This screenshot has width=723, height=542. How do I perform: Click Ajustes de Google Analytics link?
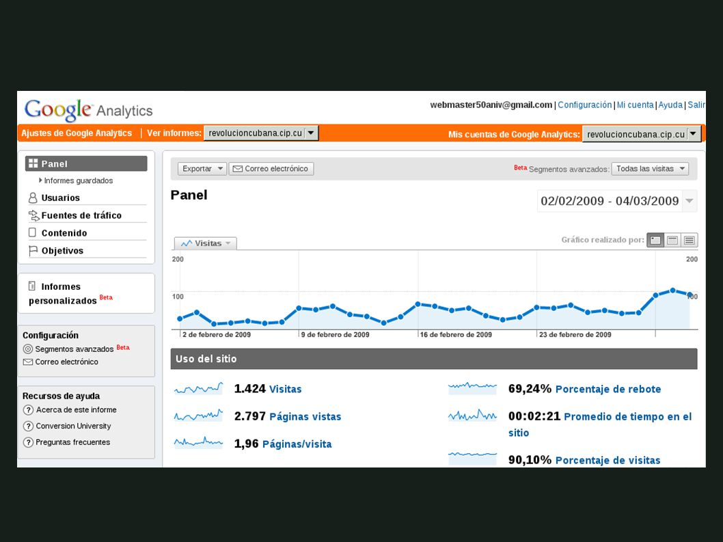click(77, 133)
